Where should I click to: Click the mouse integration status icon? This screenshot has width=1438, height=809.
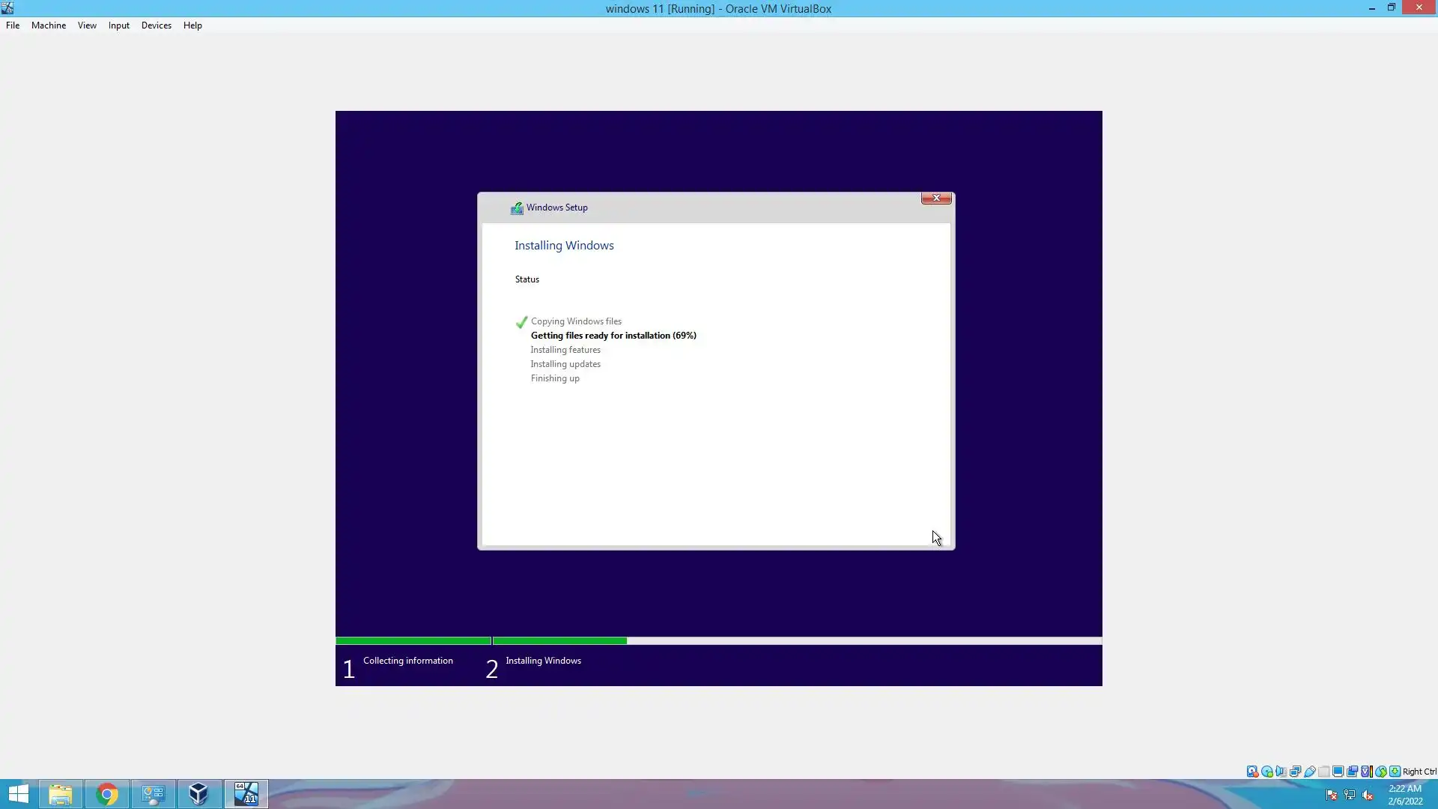pyautogui.click(x=1381, y=772)
